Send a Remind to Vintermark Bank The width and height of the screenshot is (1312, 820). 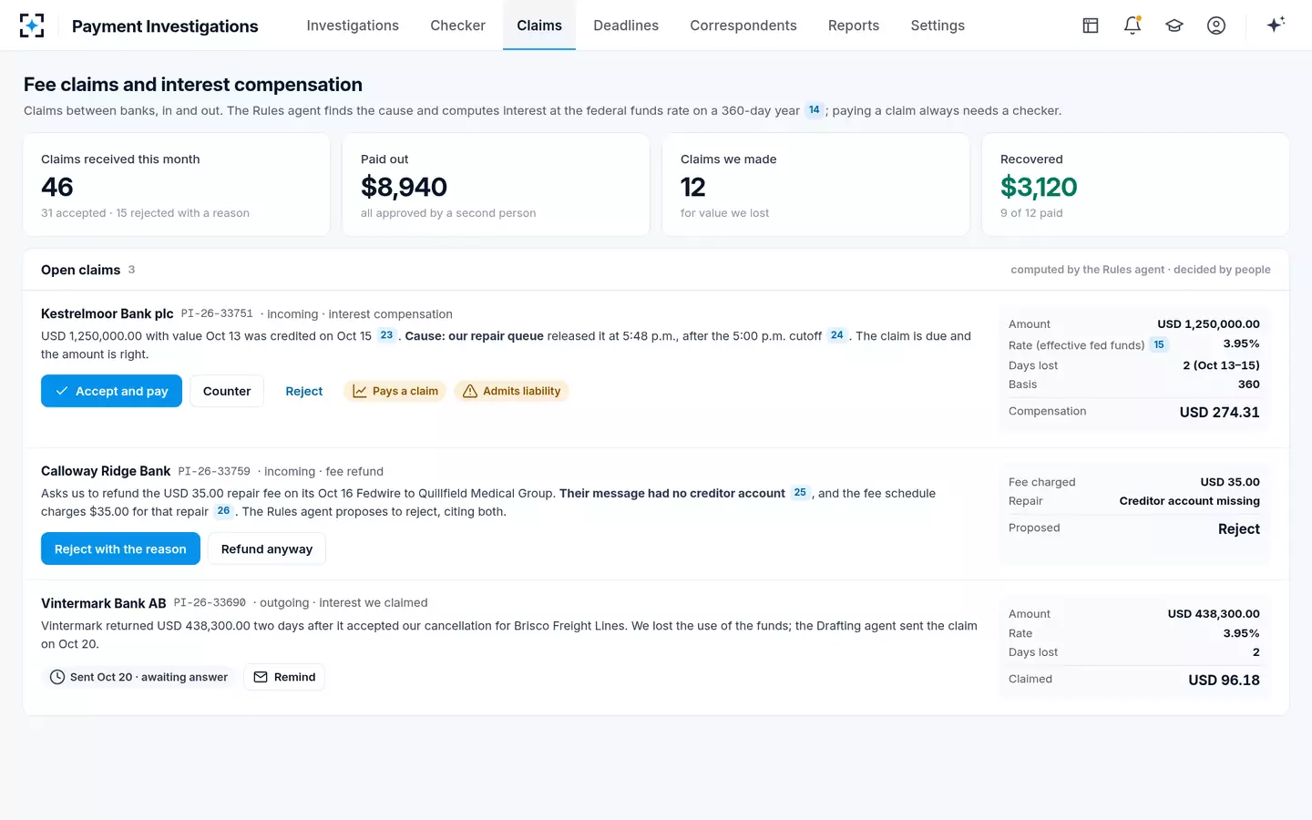[x=284, y=677]
